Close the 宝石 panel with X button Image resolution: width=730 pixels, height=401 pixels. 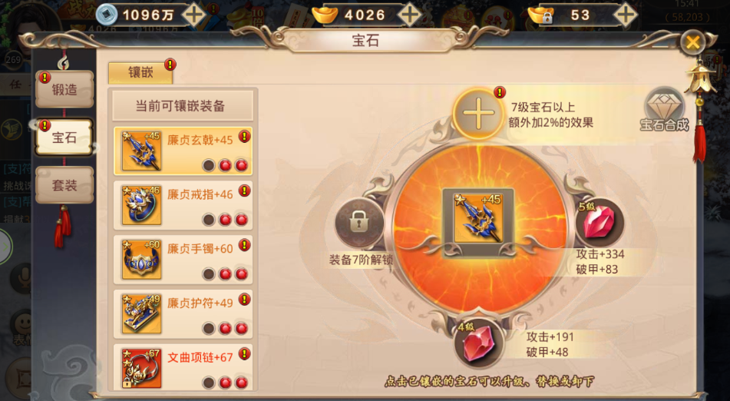click(x=692, y=43)
